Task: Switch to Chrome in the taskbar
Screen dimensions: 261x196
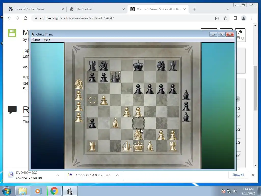Action: pyautogui.click(x=54, y=191)
